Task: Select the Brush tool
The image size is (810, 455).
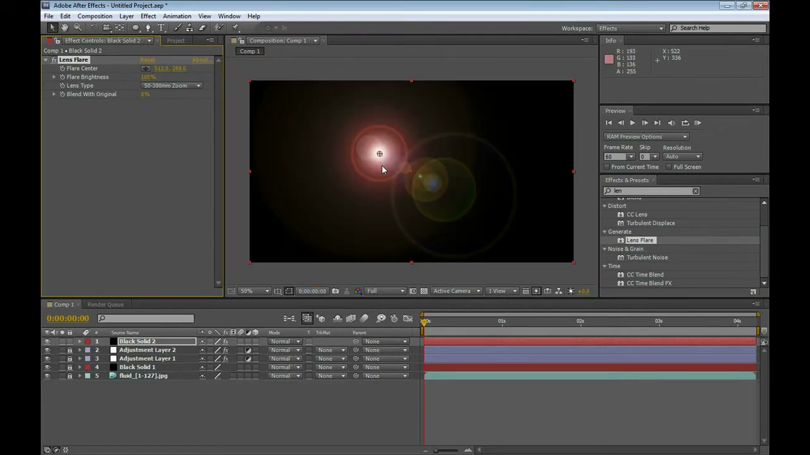Action: (177, 28)
